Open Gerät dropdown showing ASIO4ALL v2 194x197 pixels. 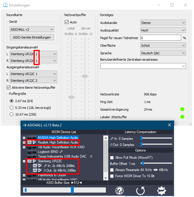pos(32,29)
